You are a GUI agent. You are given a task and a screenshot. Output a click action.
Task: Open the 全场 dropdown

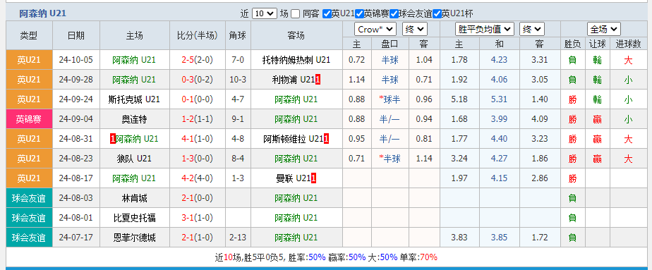[x=604, y=29]
